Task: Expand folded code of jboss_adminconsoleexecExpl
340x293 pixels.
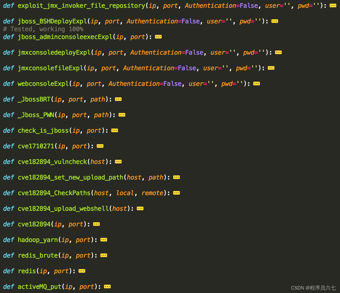Action: pyautogui.click(x=158, y=37)
